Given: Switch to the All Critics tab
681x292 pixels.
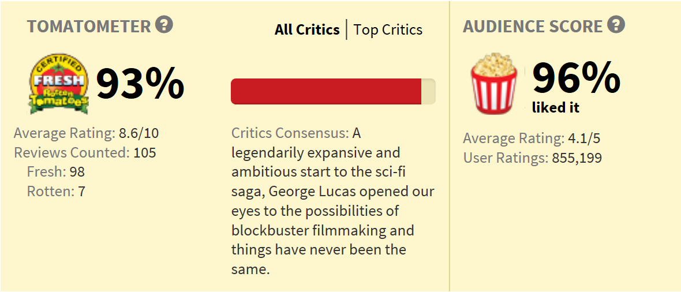Looking at the screenshot, I should click(307, 29).
